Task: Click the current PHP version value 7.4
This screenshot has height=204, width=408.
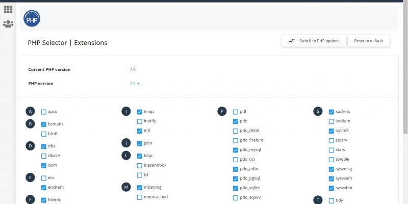Action: (133, 69)
